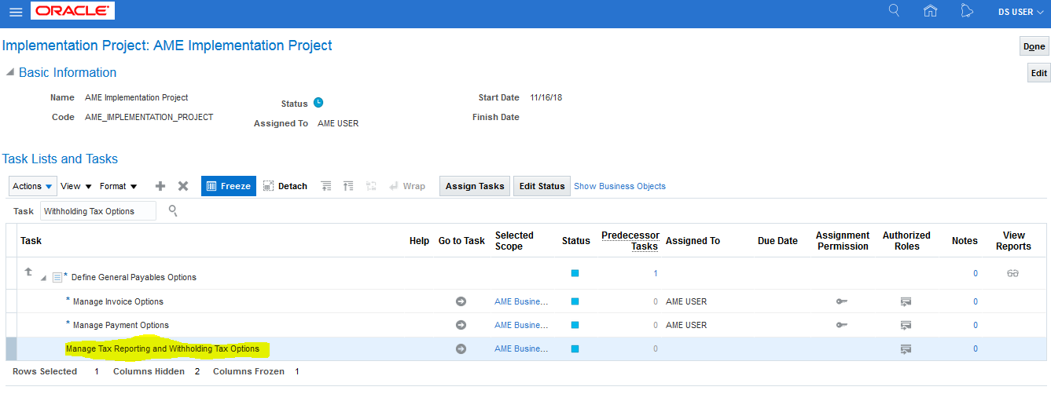Open the View menu

(x=76, y=186)
